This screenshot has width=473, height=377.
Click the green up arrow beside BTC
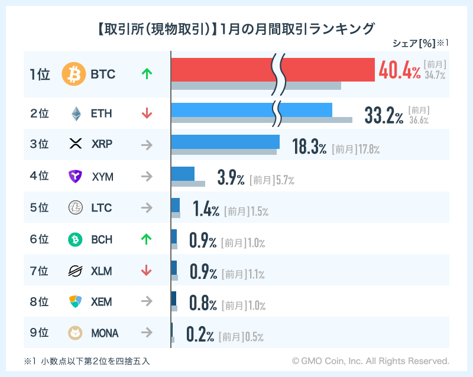tap(147, 74)
